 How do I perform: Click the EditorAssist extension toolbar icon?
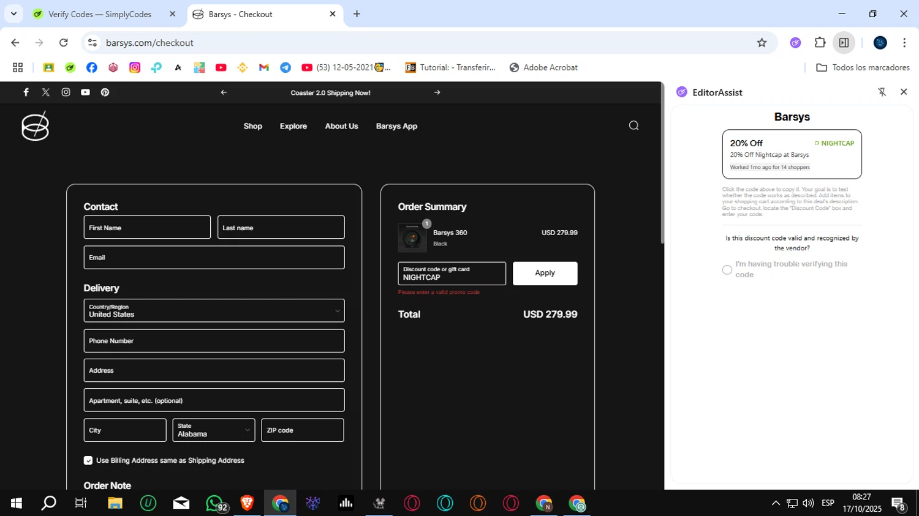tap(795, 43)
